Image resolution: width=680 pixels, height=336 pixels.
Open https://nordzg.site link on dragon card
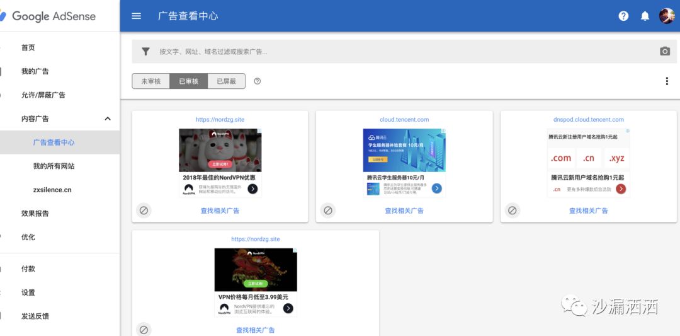256,239
